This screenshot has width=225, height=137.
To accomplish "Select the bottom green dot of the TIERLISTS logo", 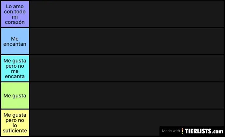I will click(x=183, y=133).
